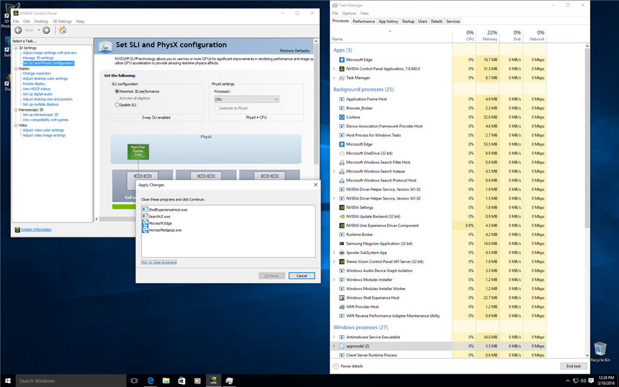This screenshot has width=619, height=387.
Task: Open Task View from the taskbar
Action: tap(134, 381)
